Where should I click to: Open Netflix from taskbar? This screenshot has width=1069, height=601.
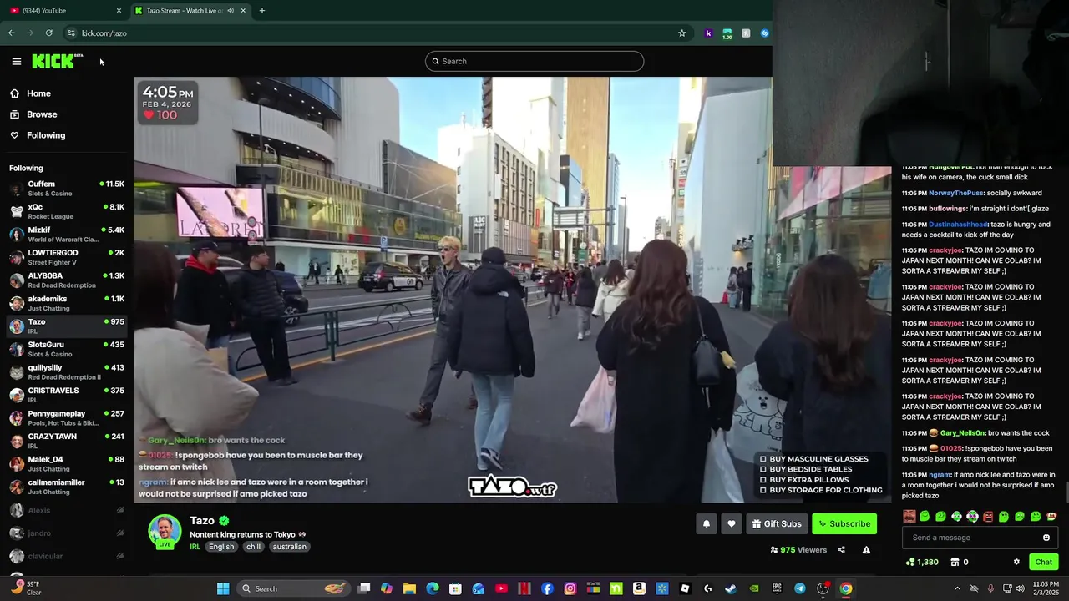[x=524, y=588]
